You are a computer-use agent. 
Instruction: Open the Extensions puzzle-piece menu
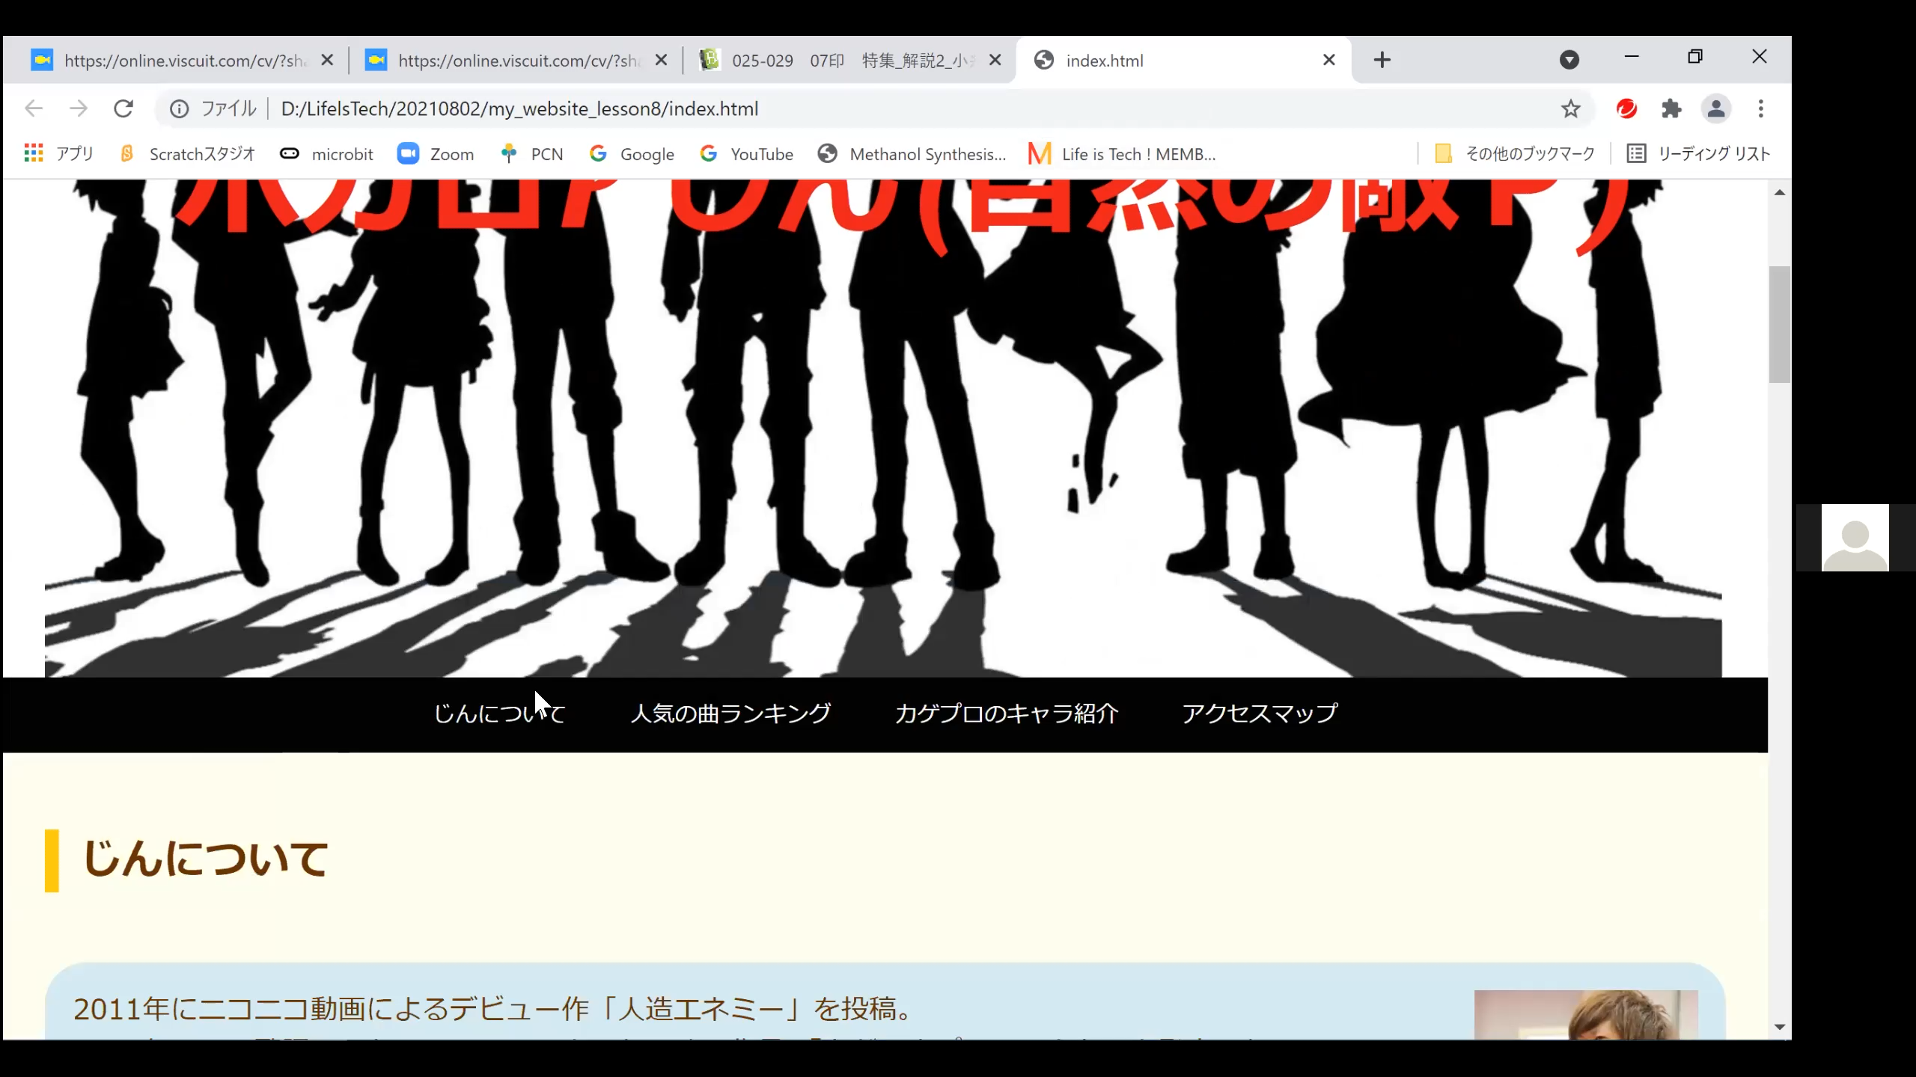tap(1671, 109)
